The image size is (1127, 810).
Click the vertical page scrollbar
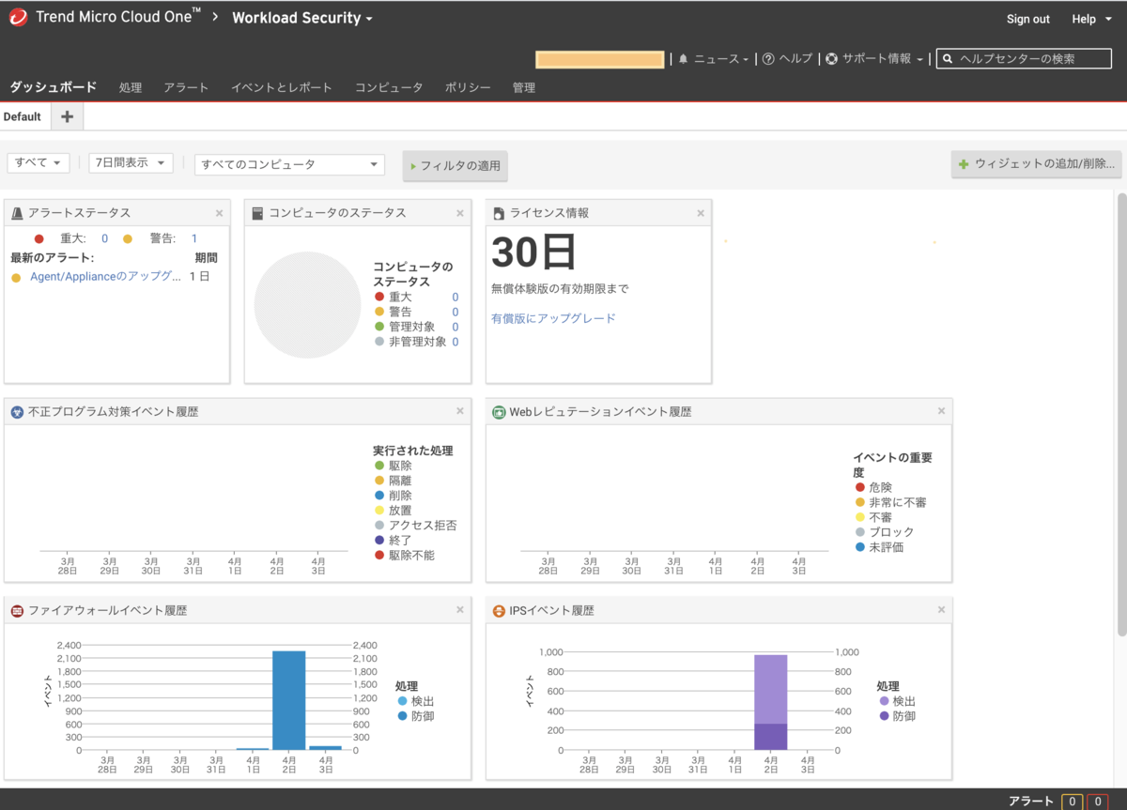click(x=1121, y=413)
